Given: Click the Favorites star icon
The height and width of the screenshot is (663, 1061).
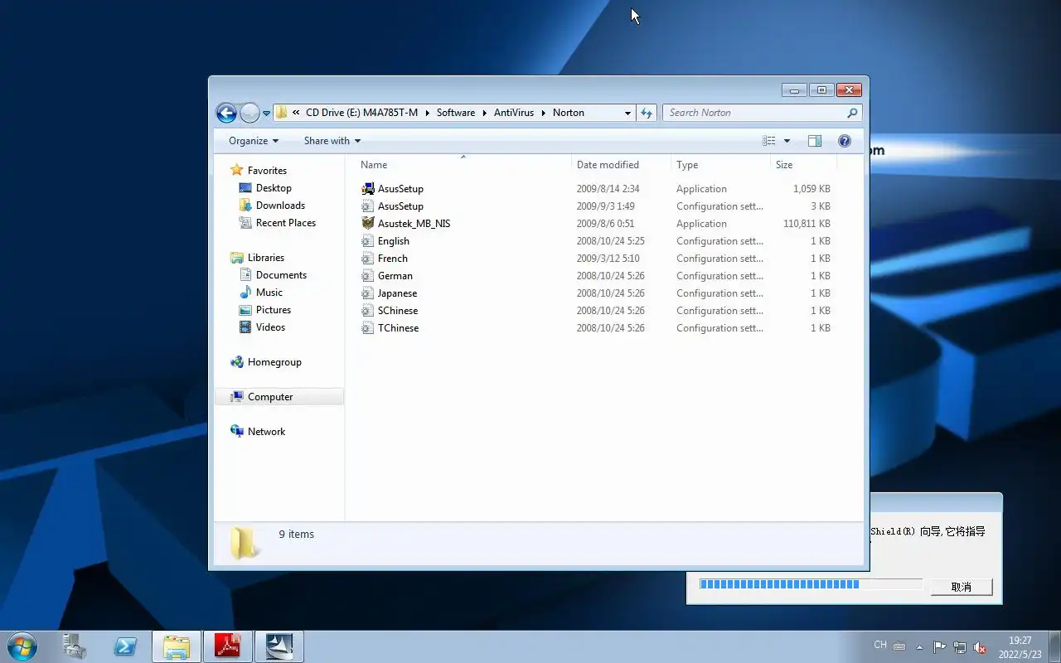Looking at the screenshot, I should pyautogui.click(x=237, y=170).
